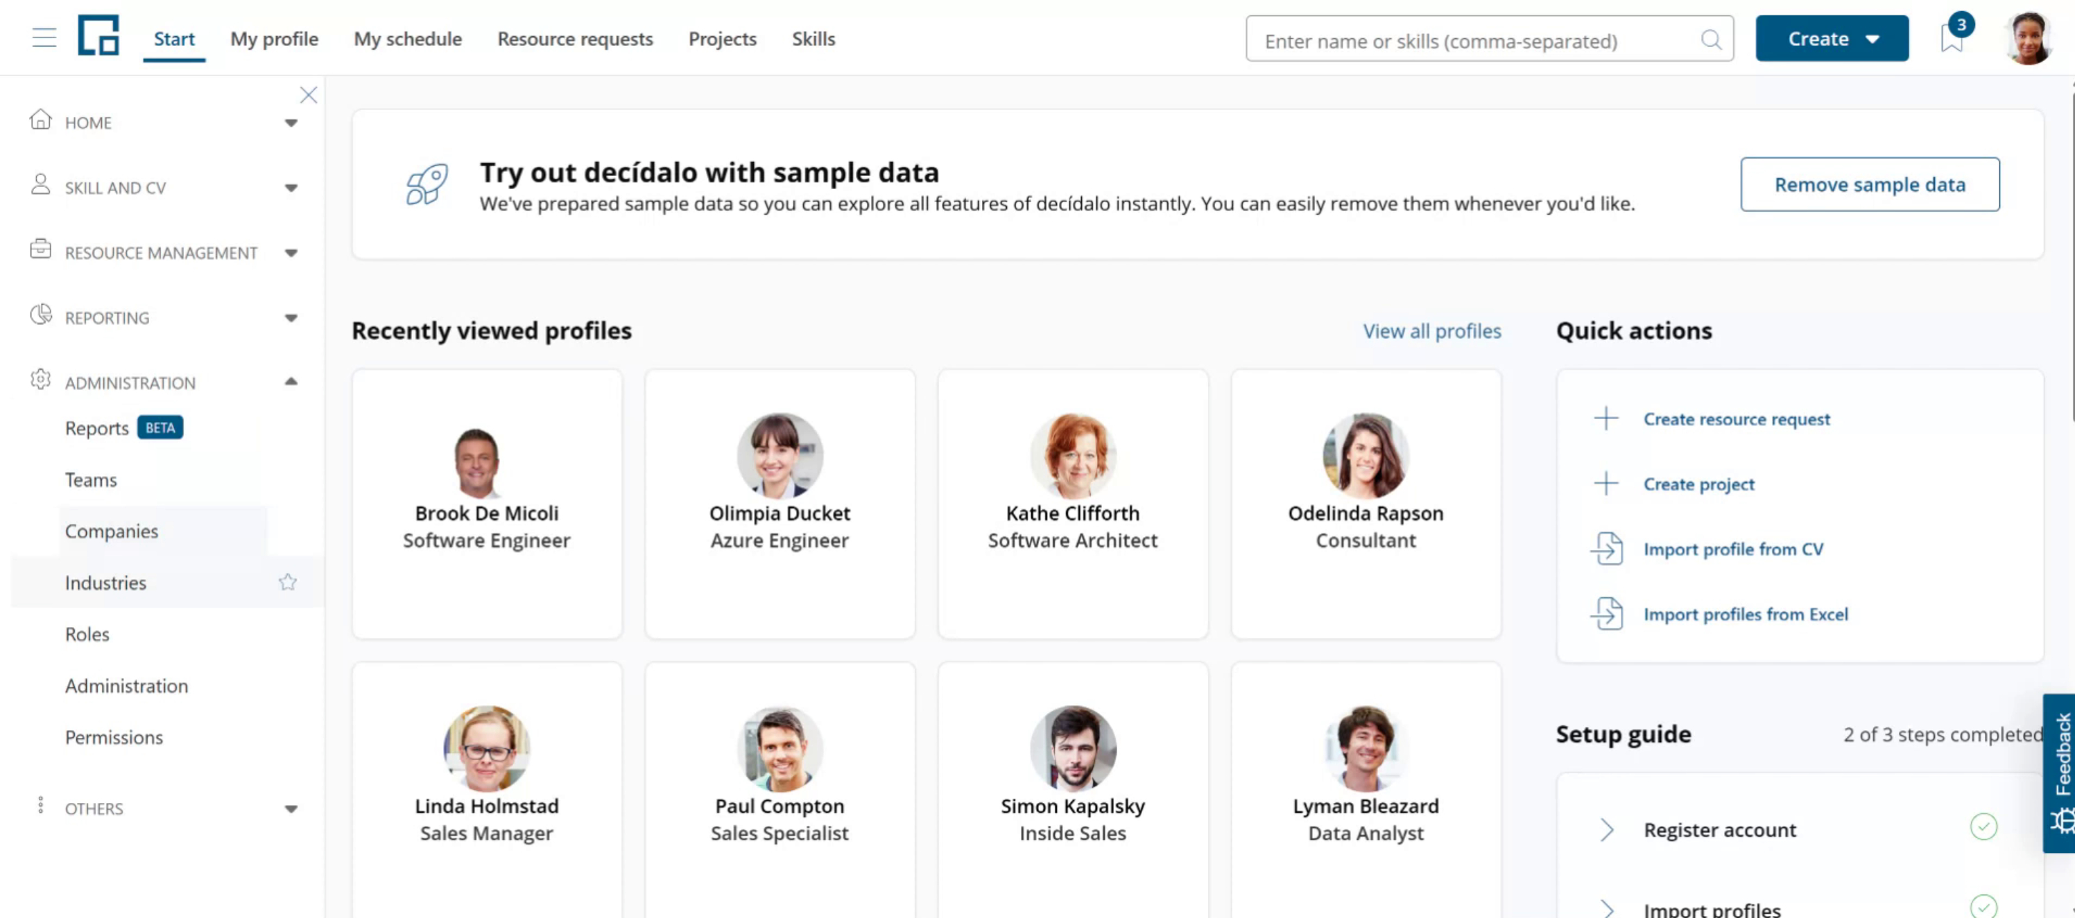Focus the name or skills search field
This screenshot has width=2075, height=918.
tap(1490, 39)
